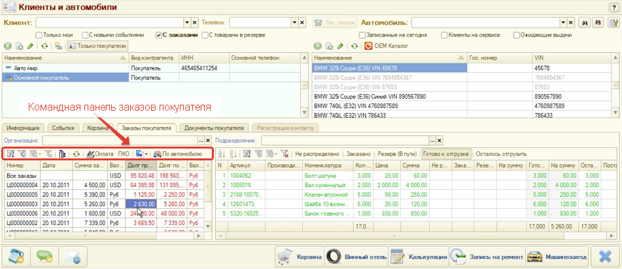Click first filter icon in orders command panel
The width and height of the screenshot is (622, 269).
pyautogui.click(x=10, y=154)
